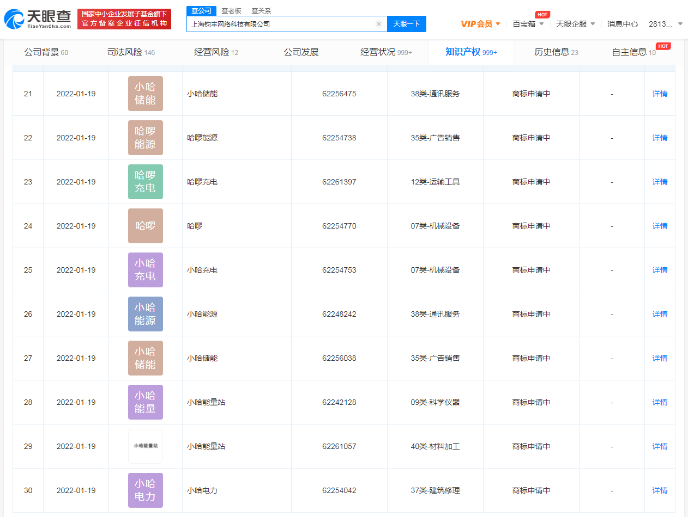Viewport: 688px width, 517px height.
Task: Open 详情 for row 22 哈啰能源
Action: click(660, 138)
